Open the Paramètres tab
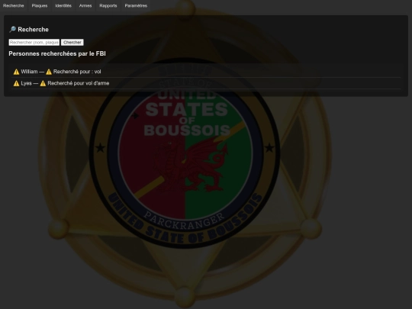The image size is (412, 309). click(136, 6)
